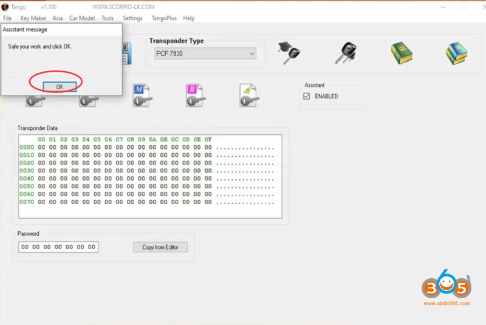This screenshot has width=486, height=325.
Task: Click the first key icon under the dialog
Action: (x=36, y=101)
